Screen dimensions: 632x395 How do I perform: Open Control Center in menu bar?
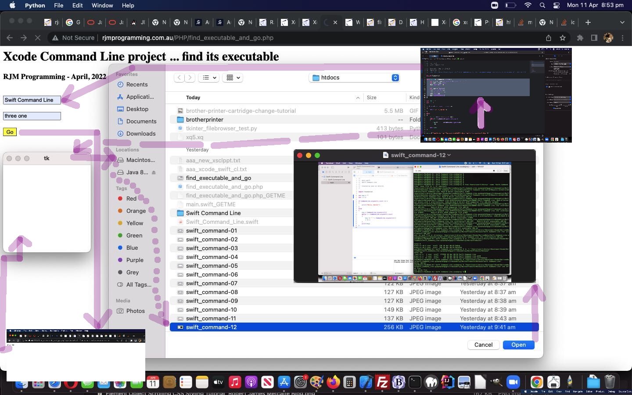click(x=557, y=5)
